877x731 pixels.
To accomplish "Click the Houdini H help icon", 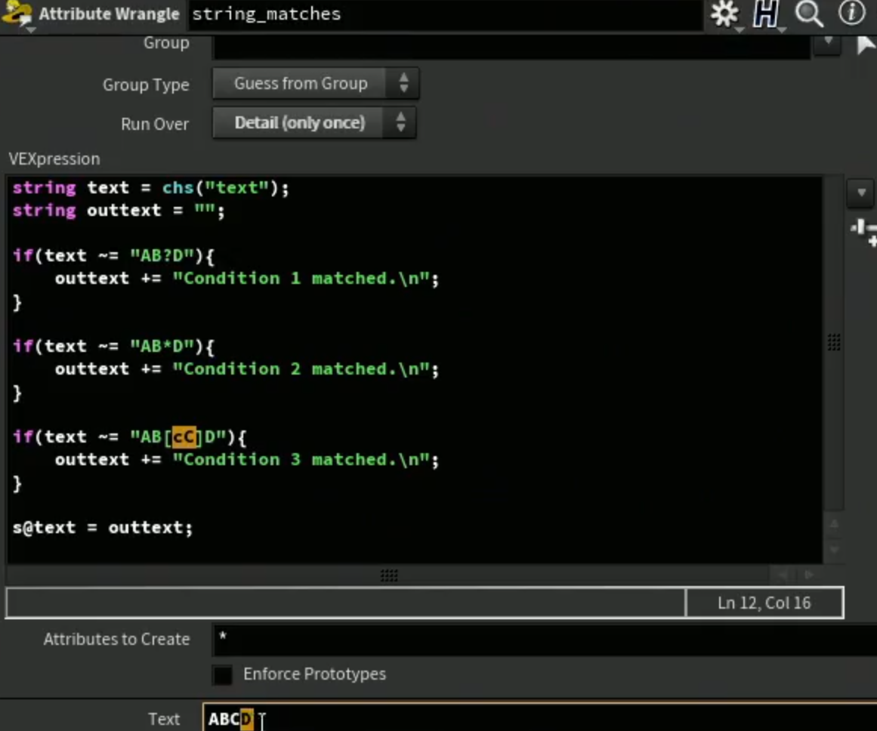I will (x=765, y=14).
